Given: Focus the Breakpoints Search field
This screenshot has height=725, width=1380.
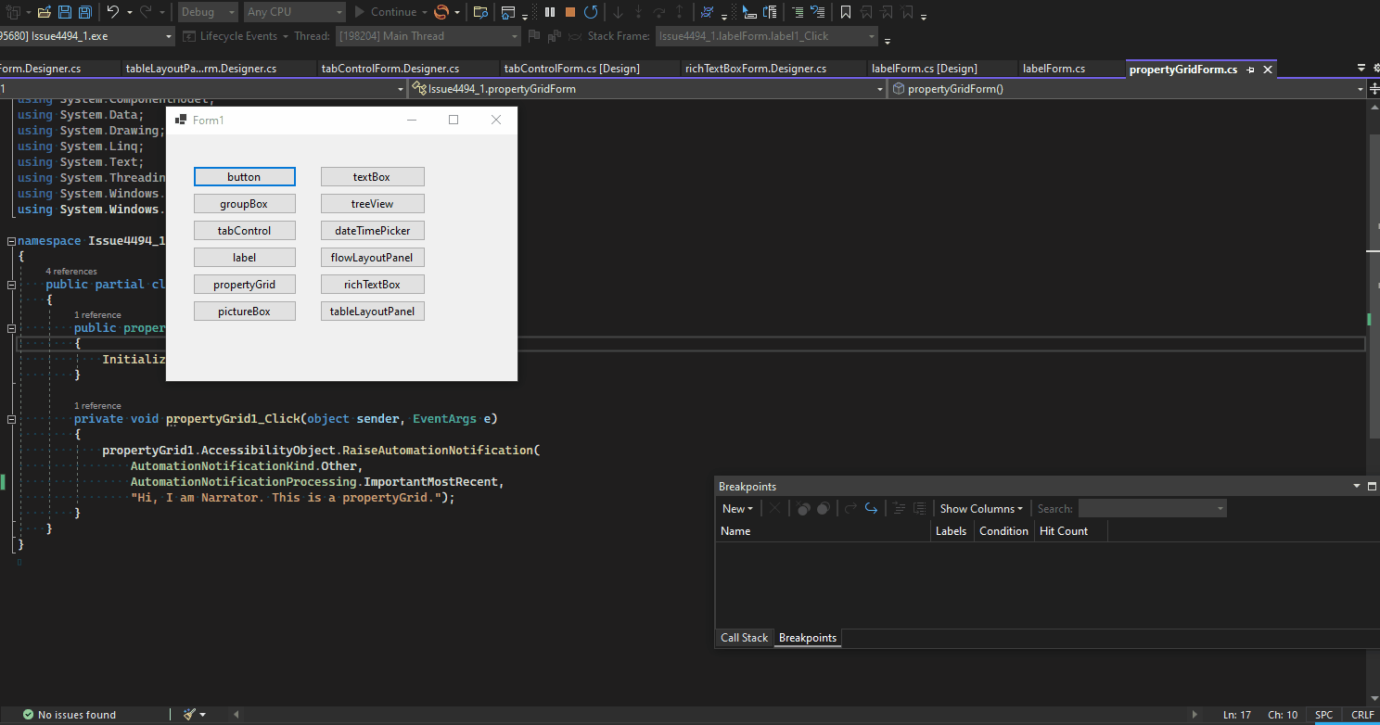Looking at the screenshot, I should point(1152,508).
